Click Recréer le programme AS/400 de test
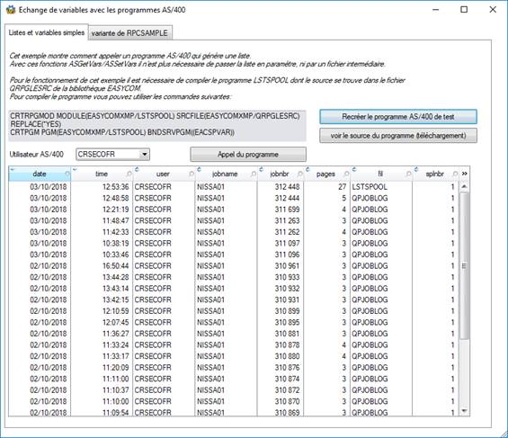Screen dimensions: 508x438 tap(398, 117)
